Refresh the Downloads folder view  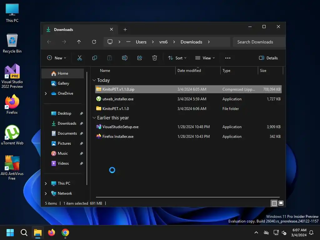(x=94, y=42)
